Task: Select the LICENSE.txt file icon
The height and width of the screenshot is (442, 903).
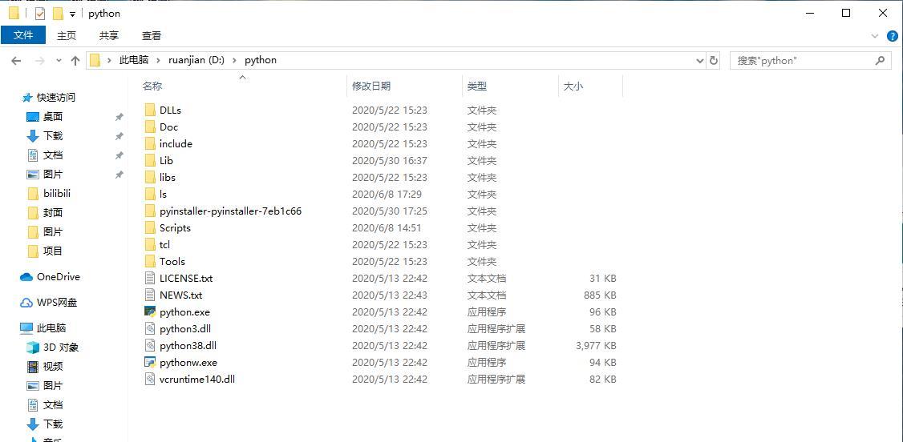Action: 150,278
